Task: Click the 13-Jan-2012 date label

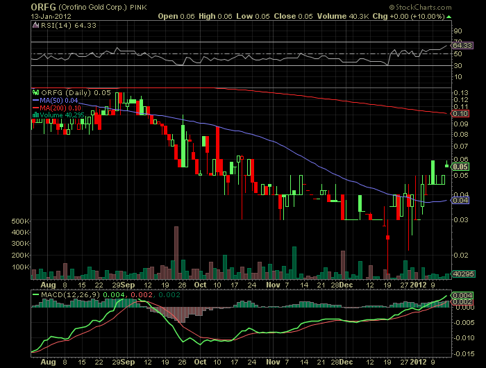Action: (x=51, y=17)
